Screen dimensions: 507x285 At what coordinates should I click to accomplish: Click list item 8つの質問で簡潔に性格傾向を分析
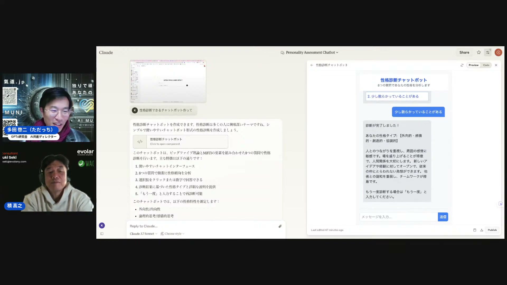(x=165, y=173)
